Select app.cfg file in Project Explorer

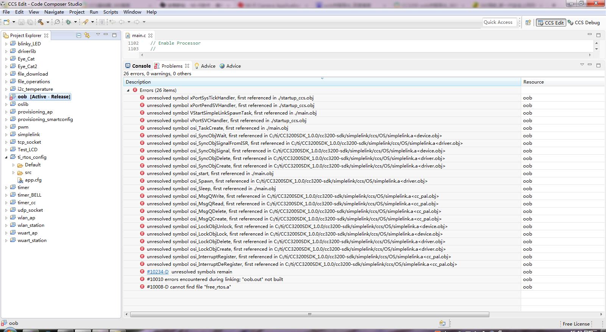click(30, 180)
